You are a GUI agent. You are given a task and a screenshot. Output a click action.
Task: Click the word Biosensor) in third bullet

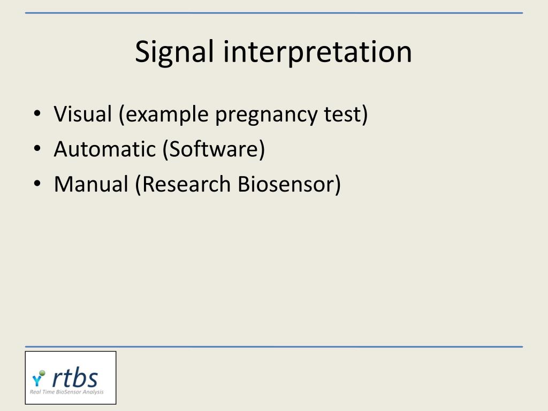290,184
